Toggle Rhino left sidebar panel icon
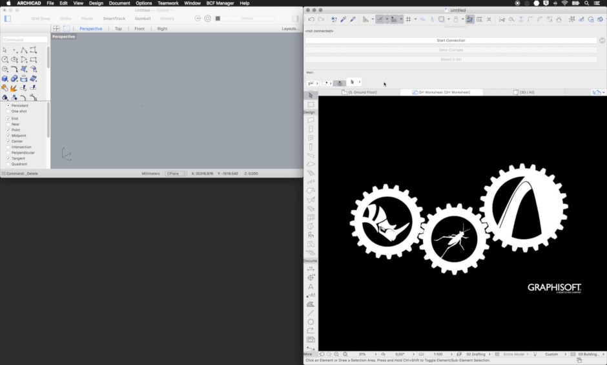The image size is (607, 365). [7, 19]
